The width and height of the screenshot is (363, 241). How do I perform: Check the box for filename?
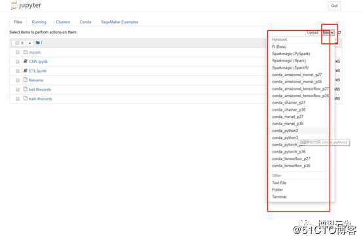18,80
